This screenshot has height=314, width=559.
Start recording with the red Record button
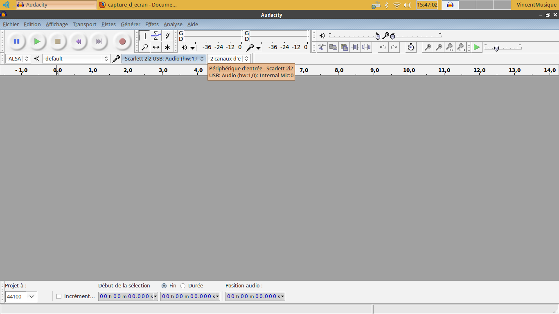point(122,41)
